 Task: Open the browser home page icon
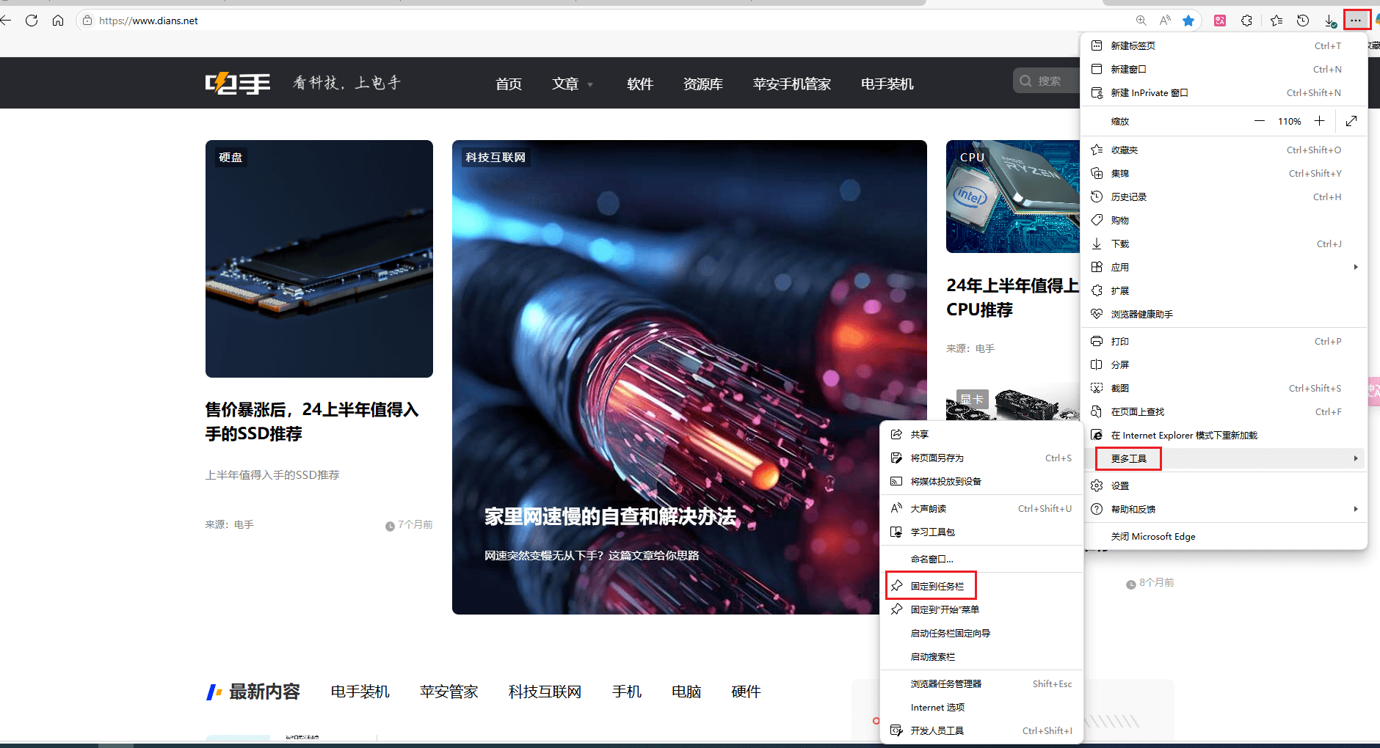point(58,20)
